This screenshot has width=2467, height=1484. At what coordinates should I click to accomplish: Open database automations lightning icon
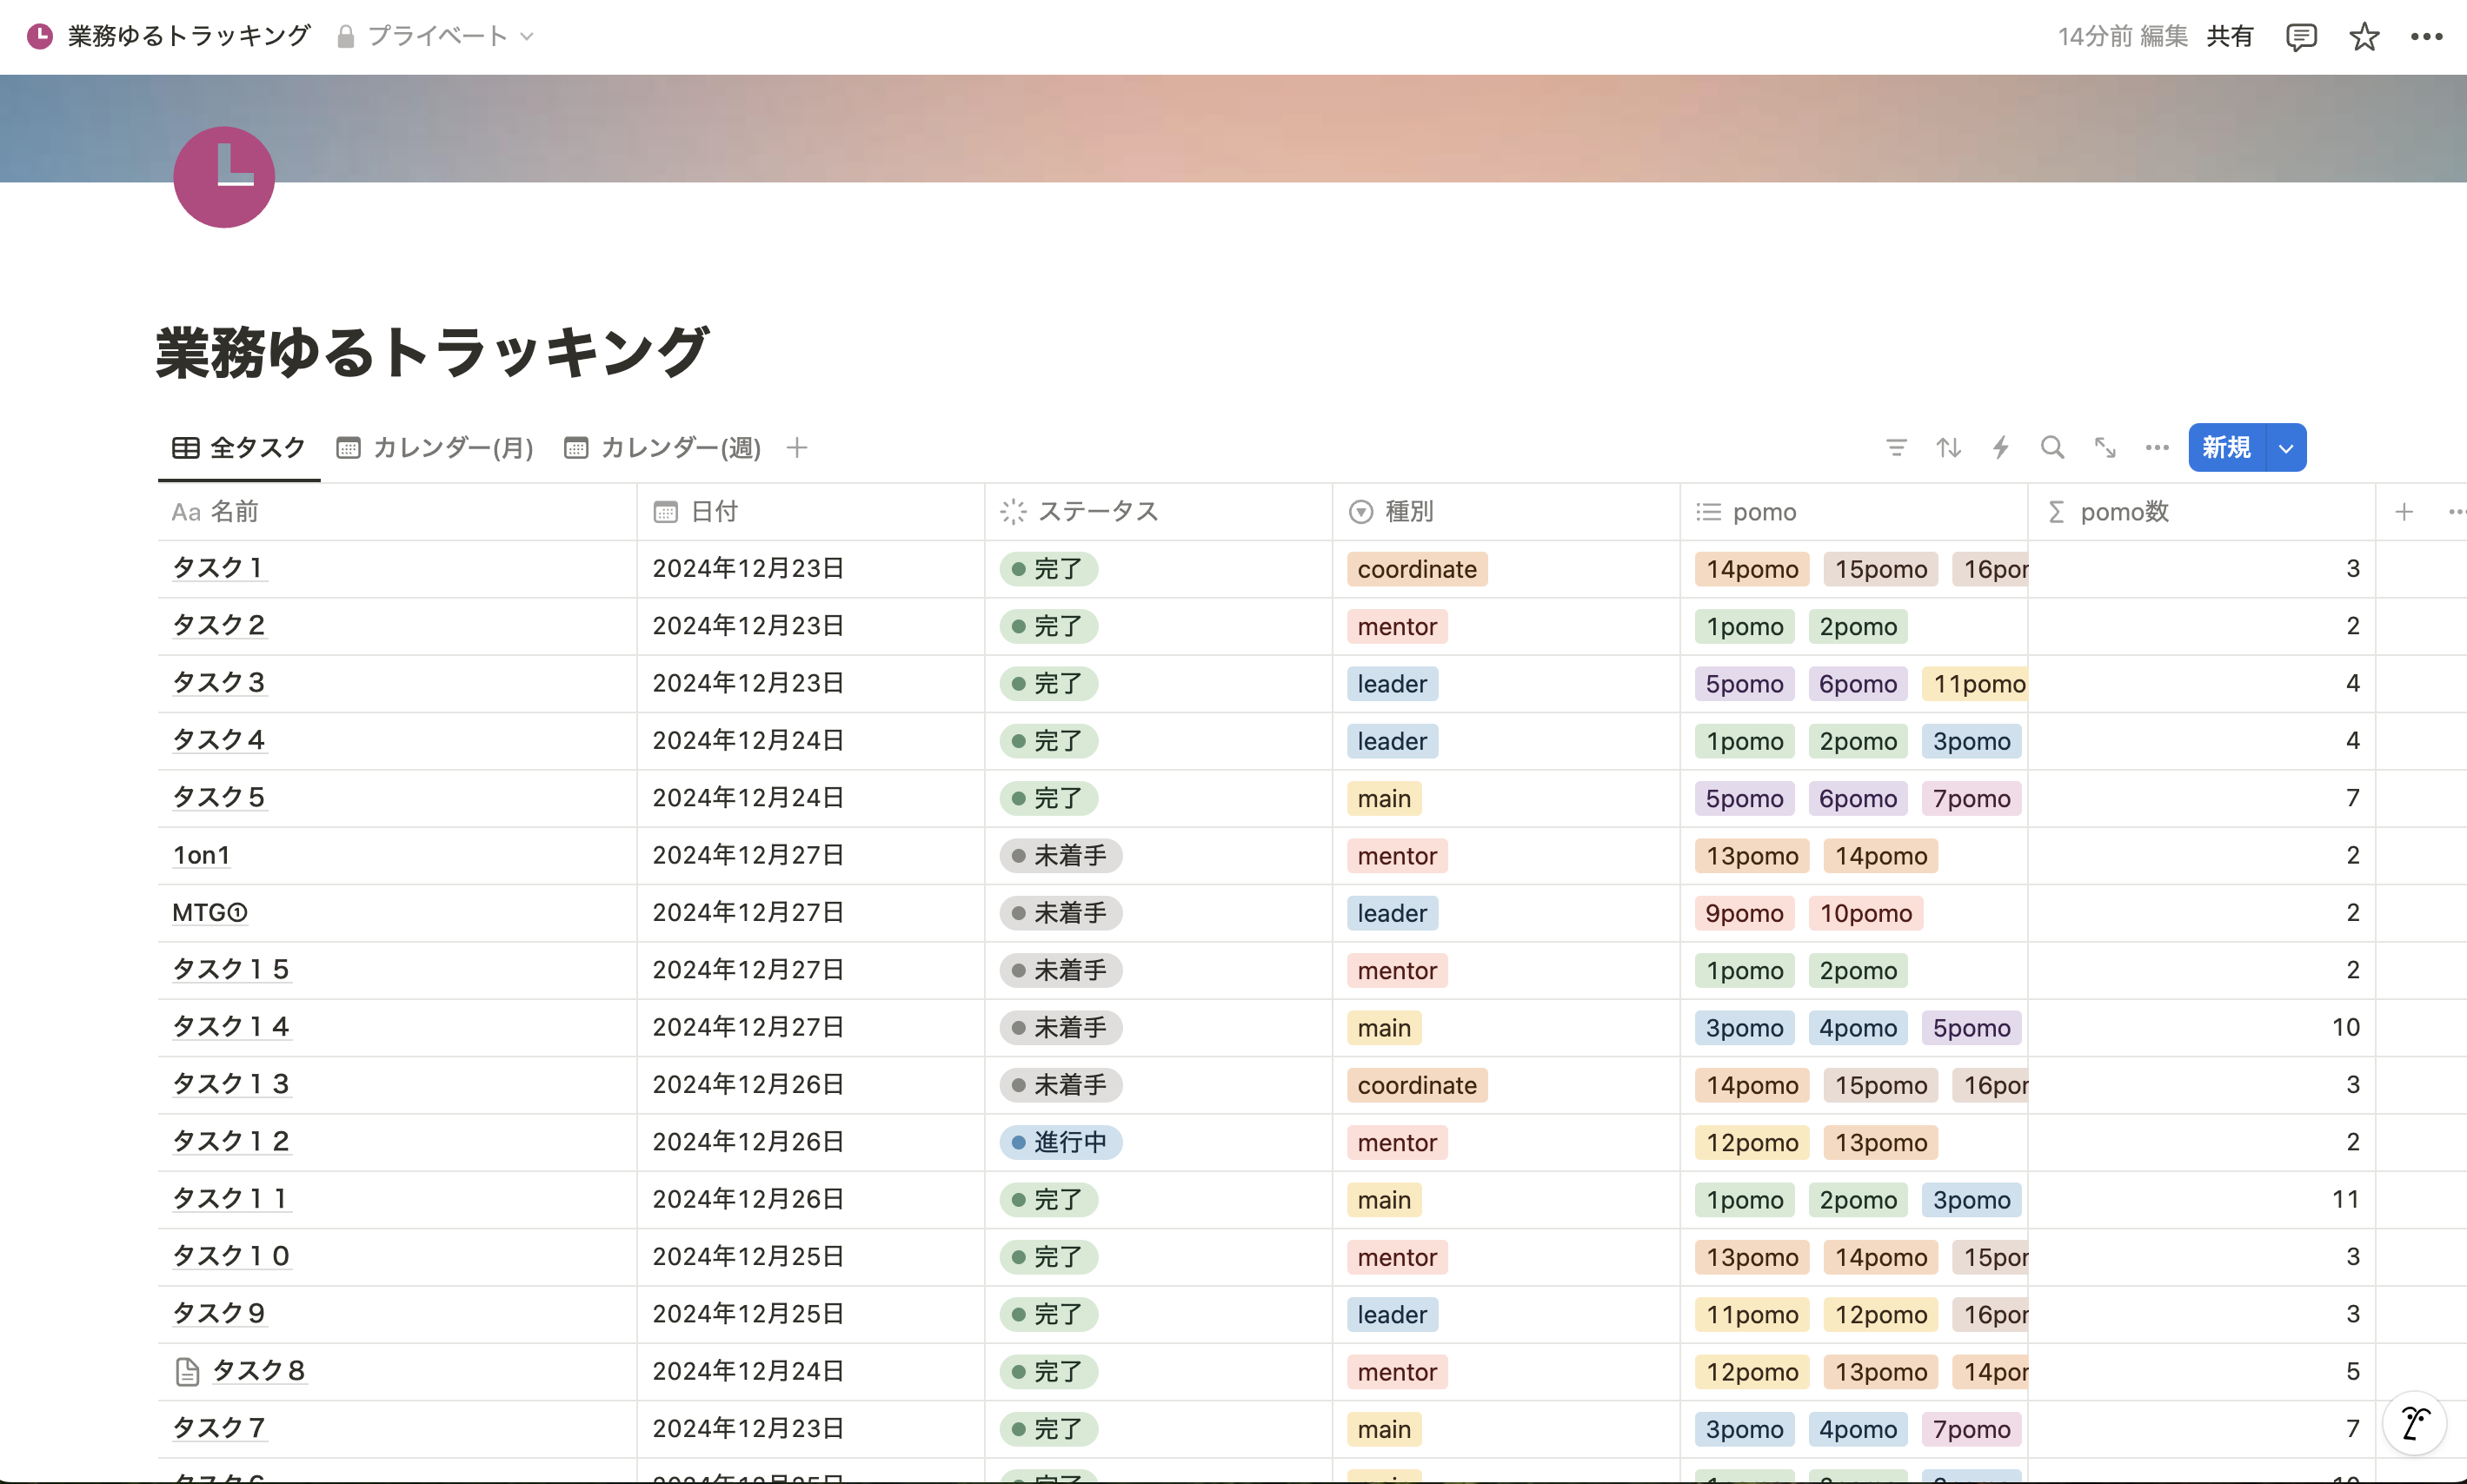point(2000,447)
